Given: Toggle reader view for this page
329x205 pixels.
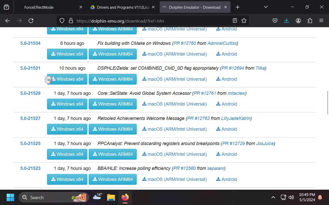Looking at the screenshot, I should [235, 21].
